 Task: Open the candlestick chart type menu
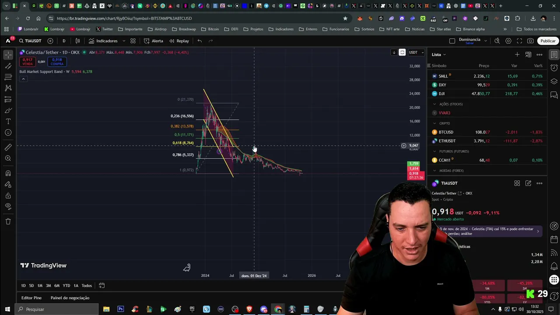click(78, 41)
